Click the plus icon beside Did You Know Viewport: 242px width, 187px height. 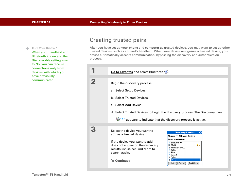click(x=27, y=48)
